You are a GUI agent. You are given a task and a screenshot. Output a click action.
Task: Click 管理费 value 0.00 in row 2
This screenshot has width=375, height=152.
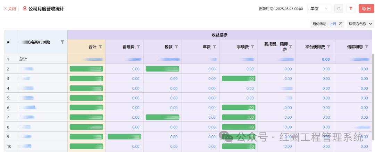pos(136,69)
